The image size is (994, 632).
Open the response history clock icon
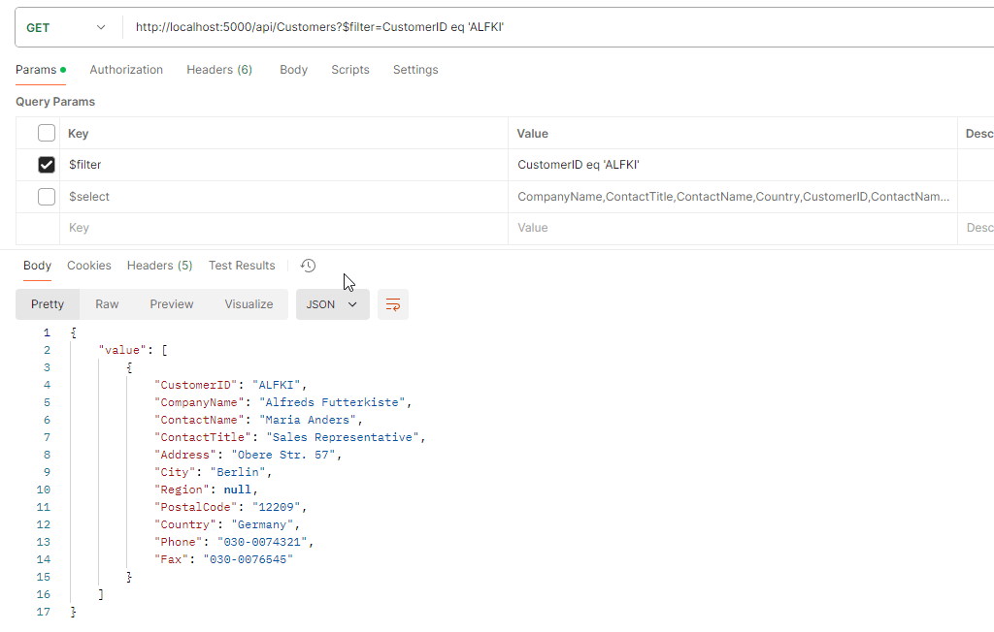[309, 266]
